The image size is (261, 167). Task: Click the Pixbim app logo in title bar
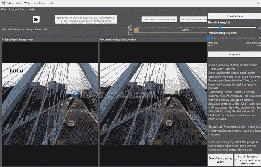pos(3,3)
